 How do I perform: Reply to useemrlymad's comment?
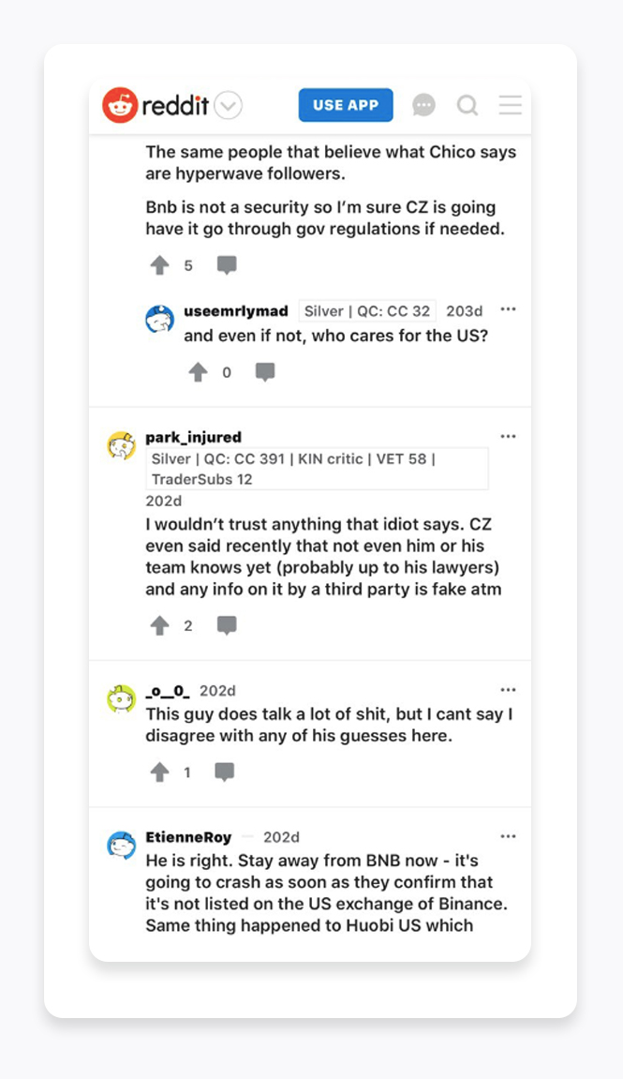point(265,372)
